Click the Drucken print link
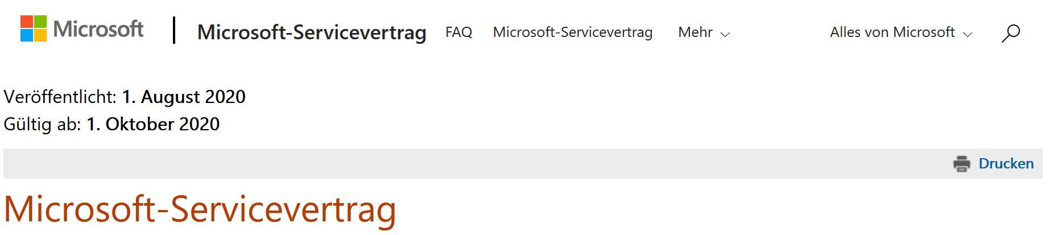Screen dimensions: 1054x235 pos(1006,164)
